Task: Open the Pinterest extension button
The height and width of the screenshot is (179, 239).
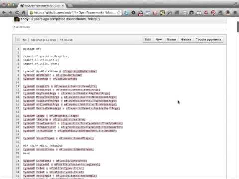Action: tap(213, 13)
